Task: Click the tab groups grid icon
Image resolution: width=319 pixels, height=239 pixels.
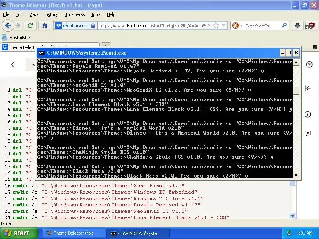Action: (315, 47)
